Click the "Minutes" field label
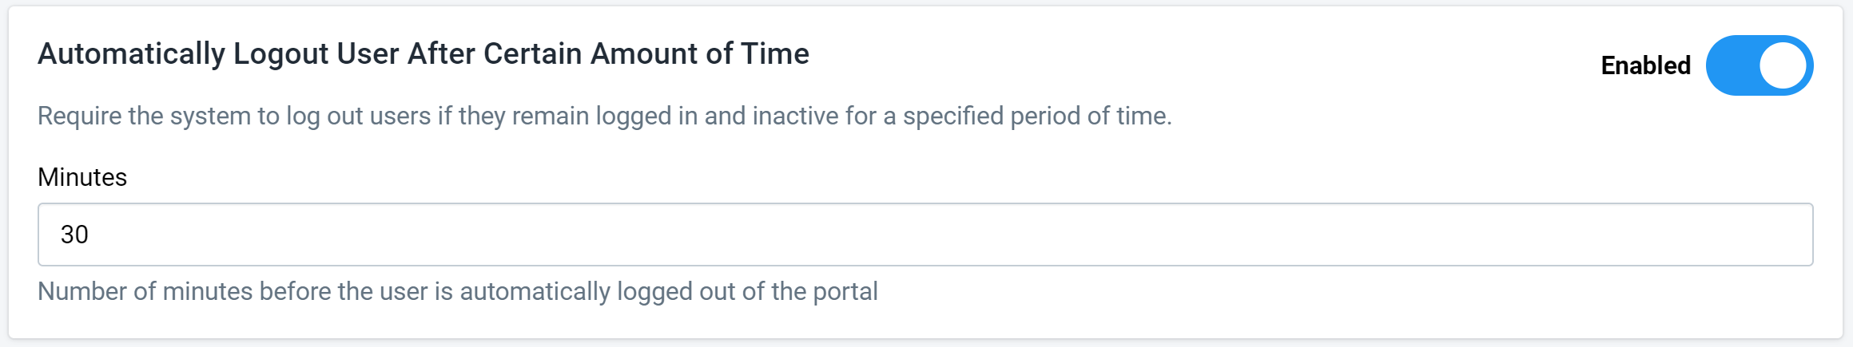The image size is (1853, 347). (x=82, y=177)
